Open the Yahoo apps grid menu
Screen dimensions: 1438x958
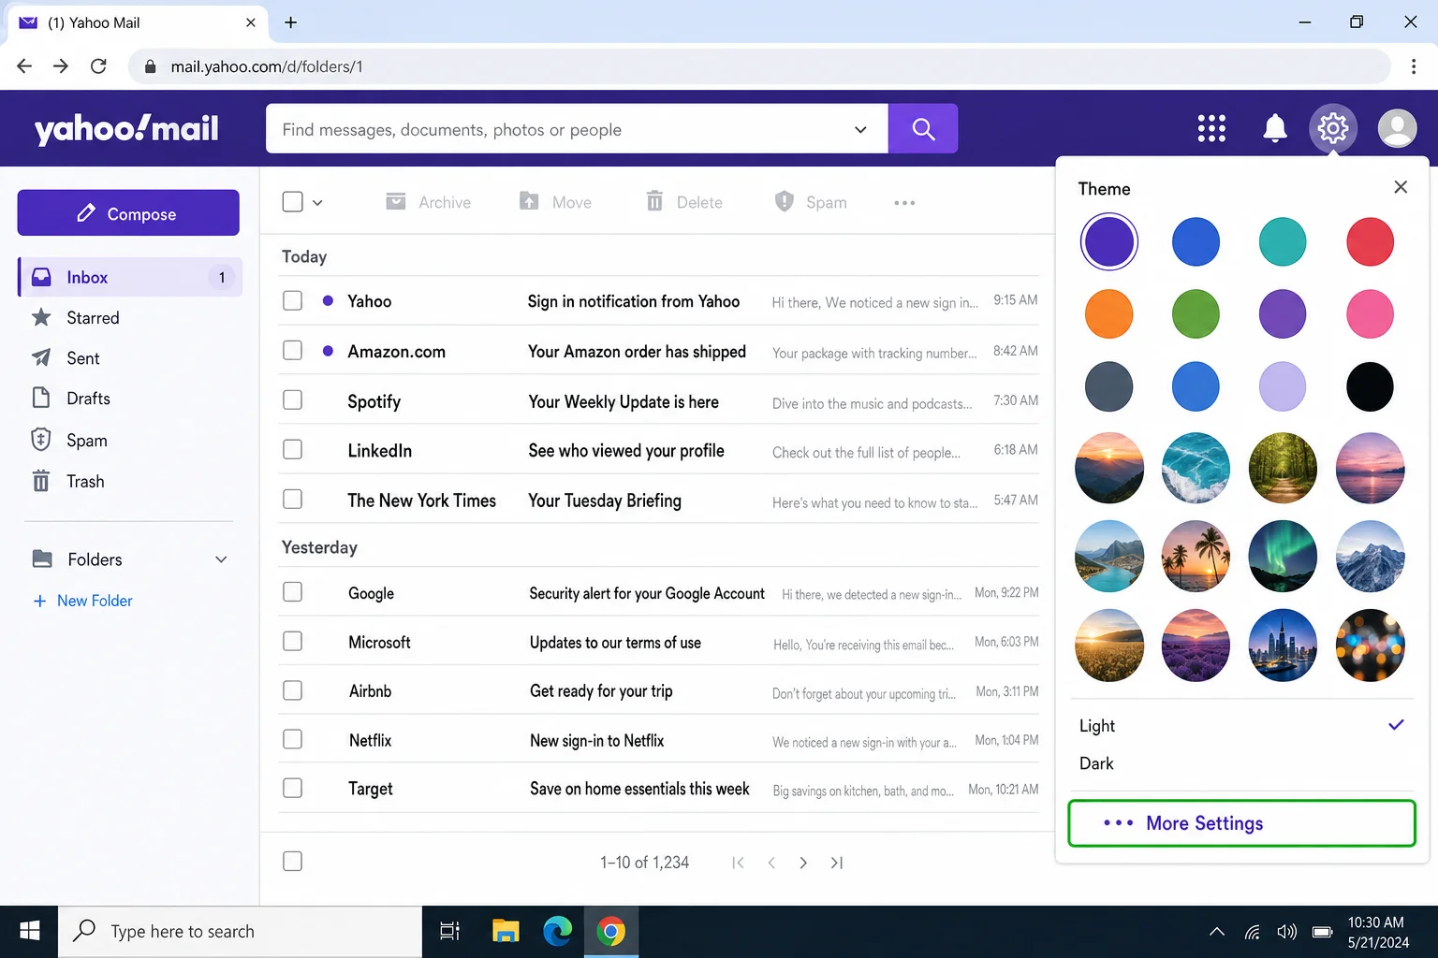tap(1211, 128)
